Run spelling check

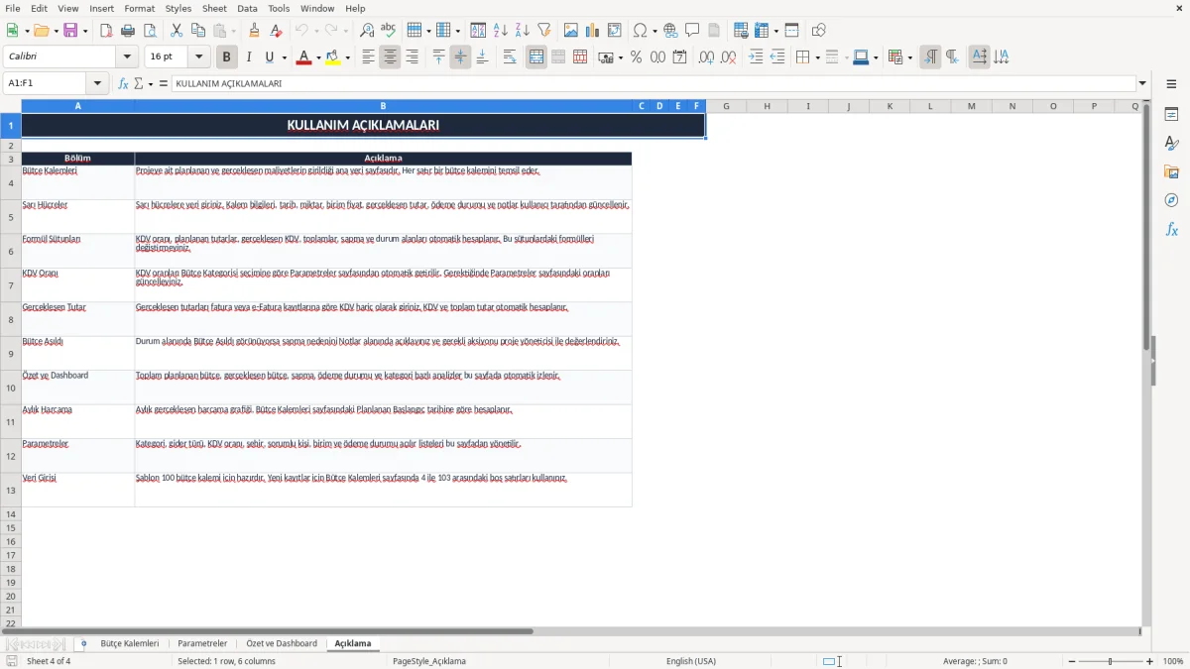click(x=388, y=31)
